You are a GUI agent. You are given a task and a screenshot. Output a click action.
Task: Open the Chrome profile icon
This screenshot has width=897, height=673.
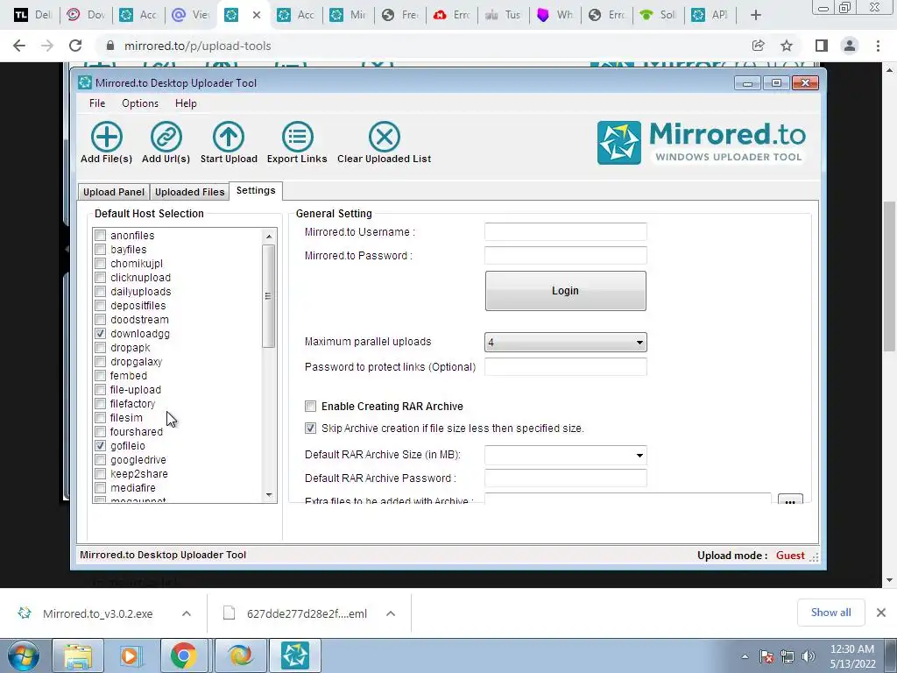point(850,46)
